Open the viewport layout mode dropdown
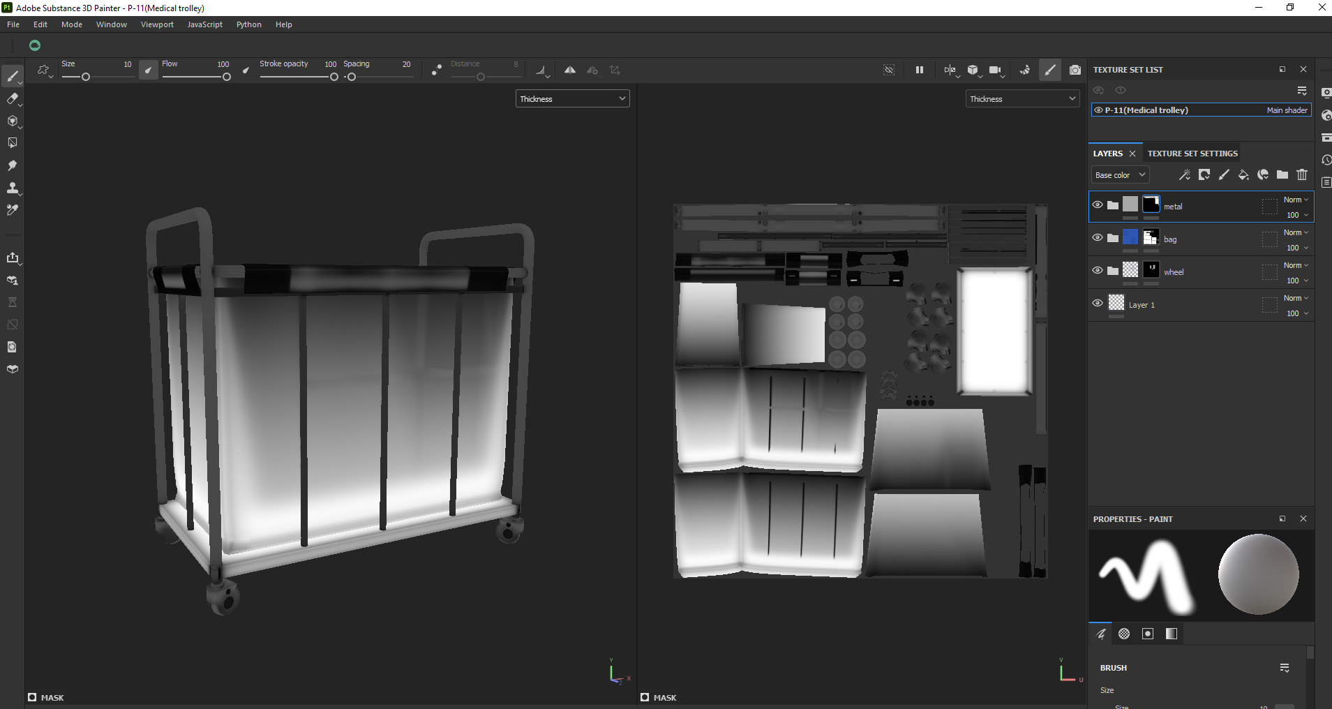This screenshot has width=1332, height=709. click(x=950, y=70)
